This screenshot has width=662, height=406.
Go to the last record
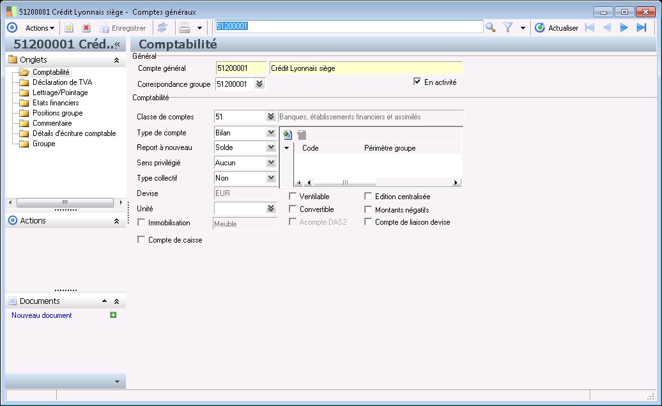642,28
